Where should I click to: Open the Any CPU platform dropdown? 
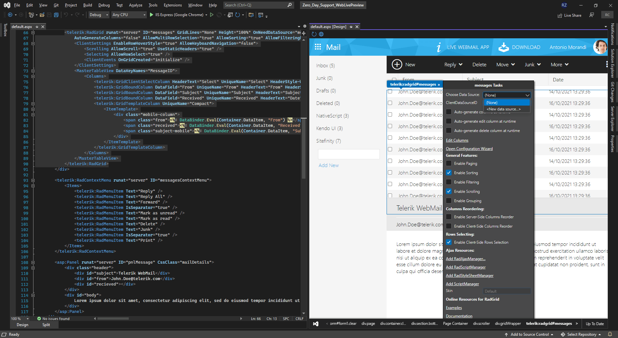pyautogui.click(x=129, y=15)
